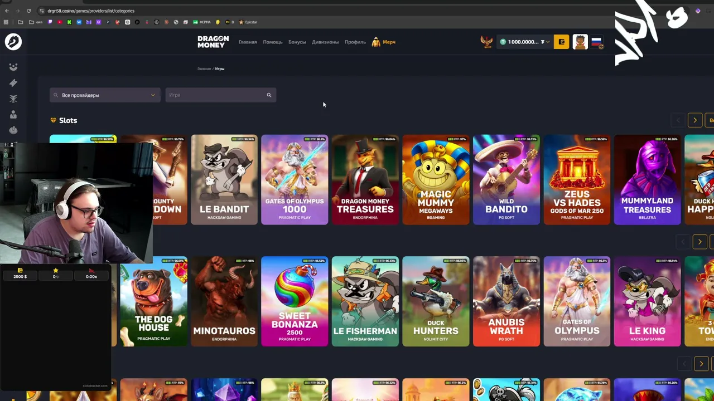This screenshot has width=714, height=401.
Task: Show next games in the Slots row
Action: coord(695,120)
